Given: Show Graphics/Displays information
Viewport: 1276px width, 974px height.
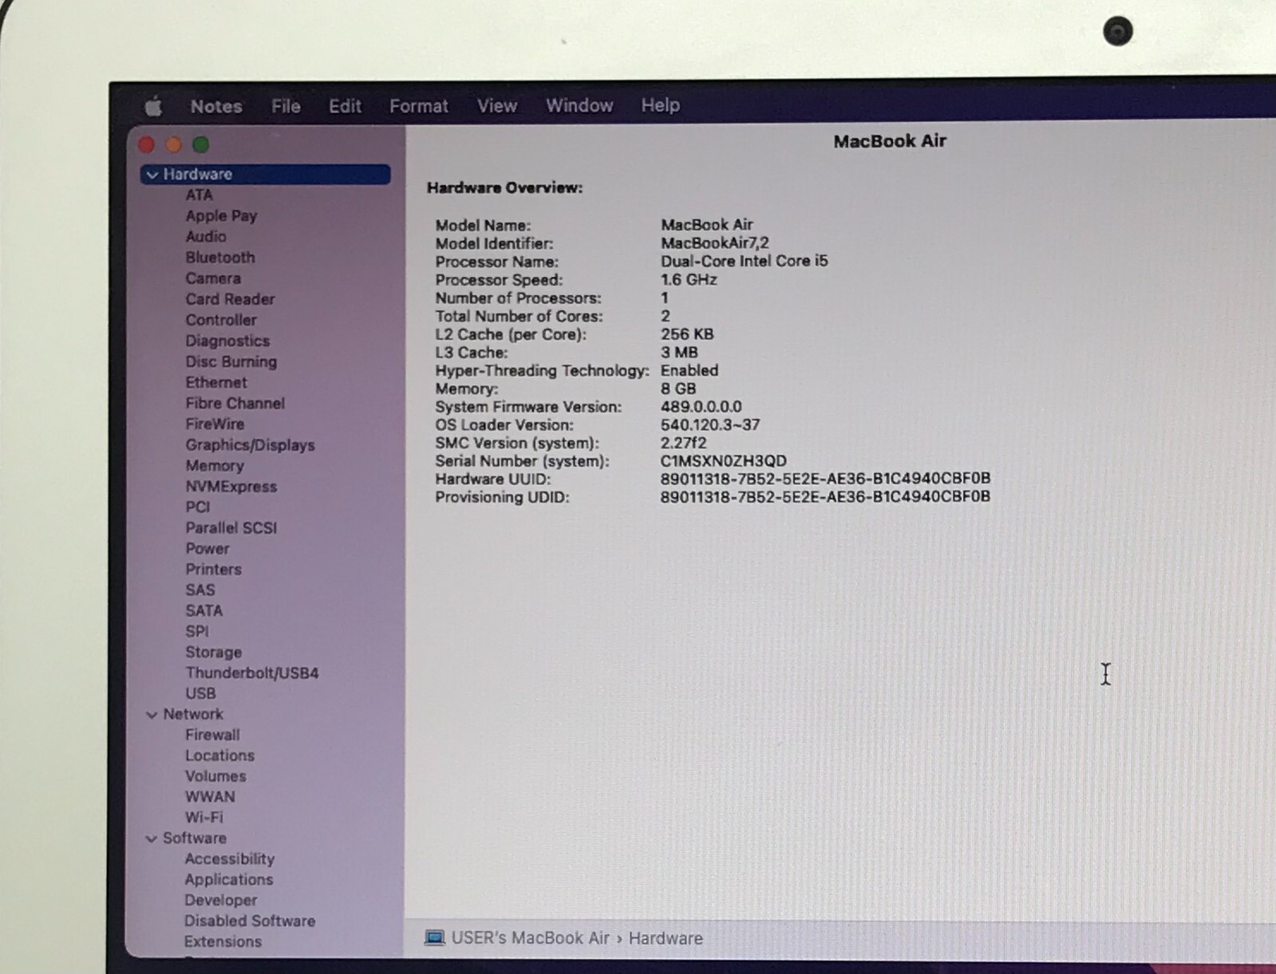Looking at the screenshot, I should click(x=250, y=445).
